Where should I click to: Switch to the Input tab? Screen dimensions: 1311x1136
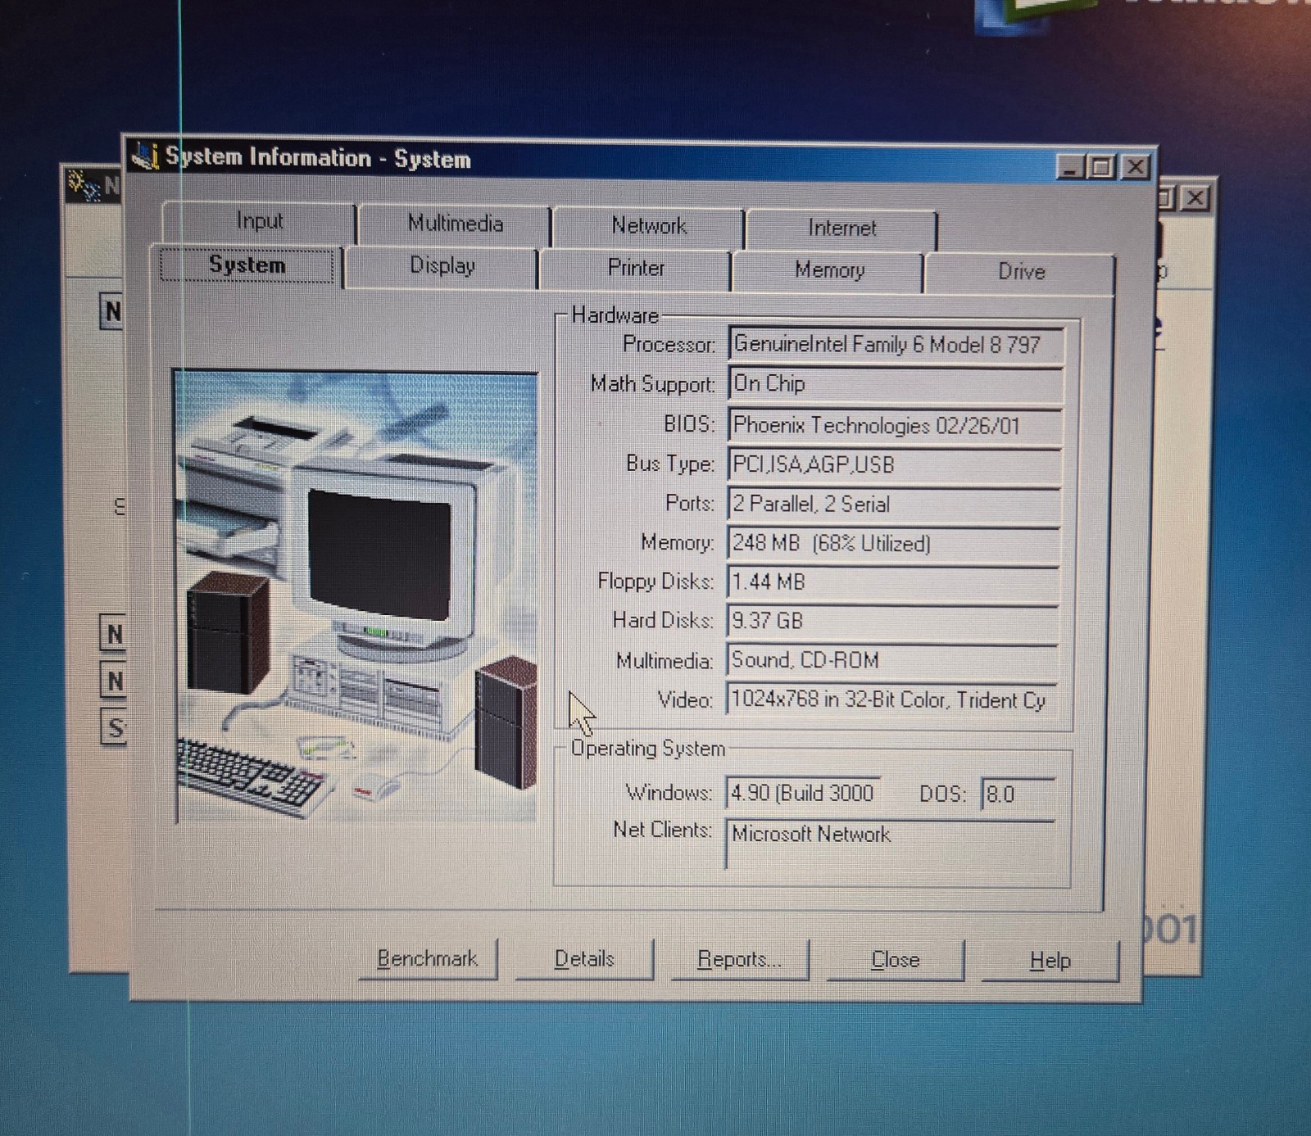pos(259,222)
